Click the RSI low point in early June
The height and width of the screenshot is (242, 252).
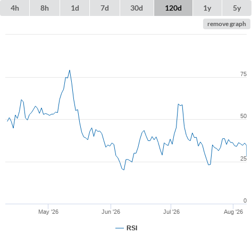[124, 170]
